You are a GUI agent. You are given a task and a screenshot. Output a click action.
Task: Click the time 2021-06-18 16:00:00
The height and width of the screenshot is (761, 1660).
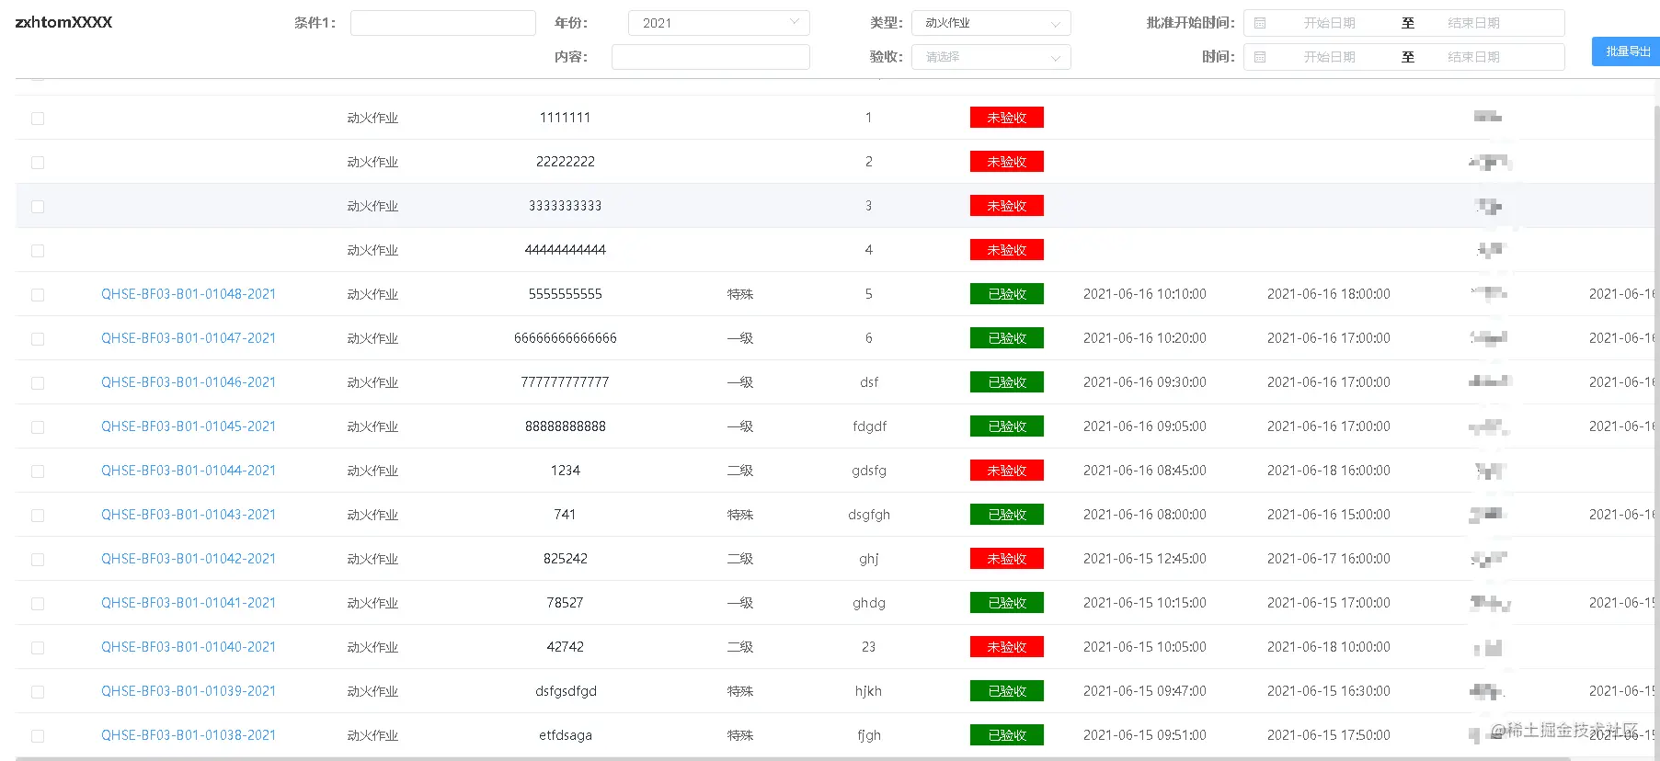[1329, 471]
